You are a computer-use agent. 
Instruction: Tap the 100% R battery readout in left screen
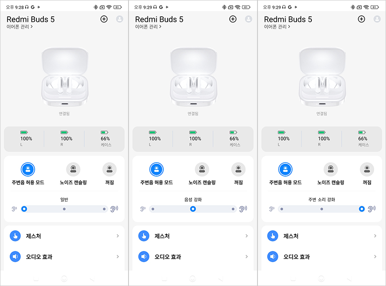pos(66,139)
